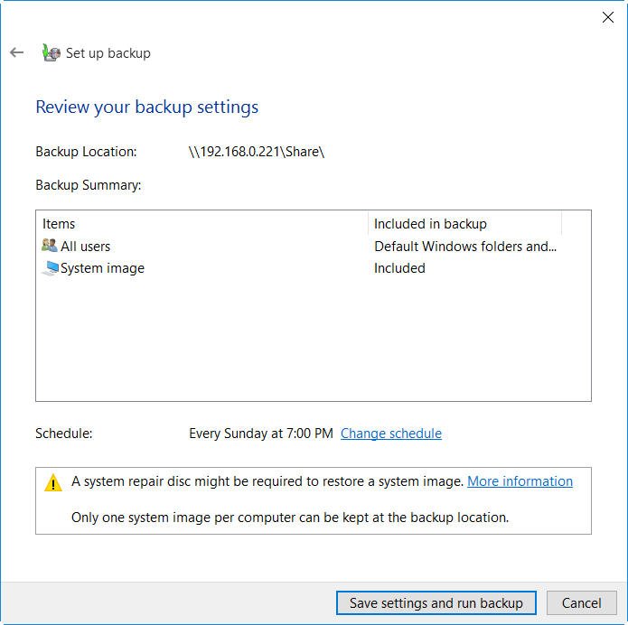Click Save settings and run backup
This screenshot has width=628, height=625.
(x=436, y=603)
